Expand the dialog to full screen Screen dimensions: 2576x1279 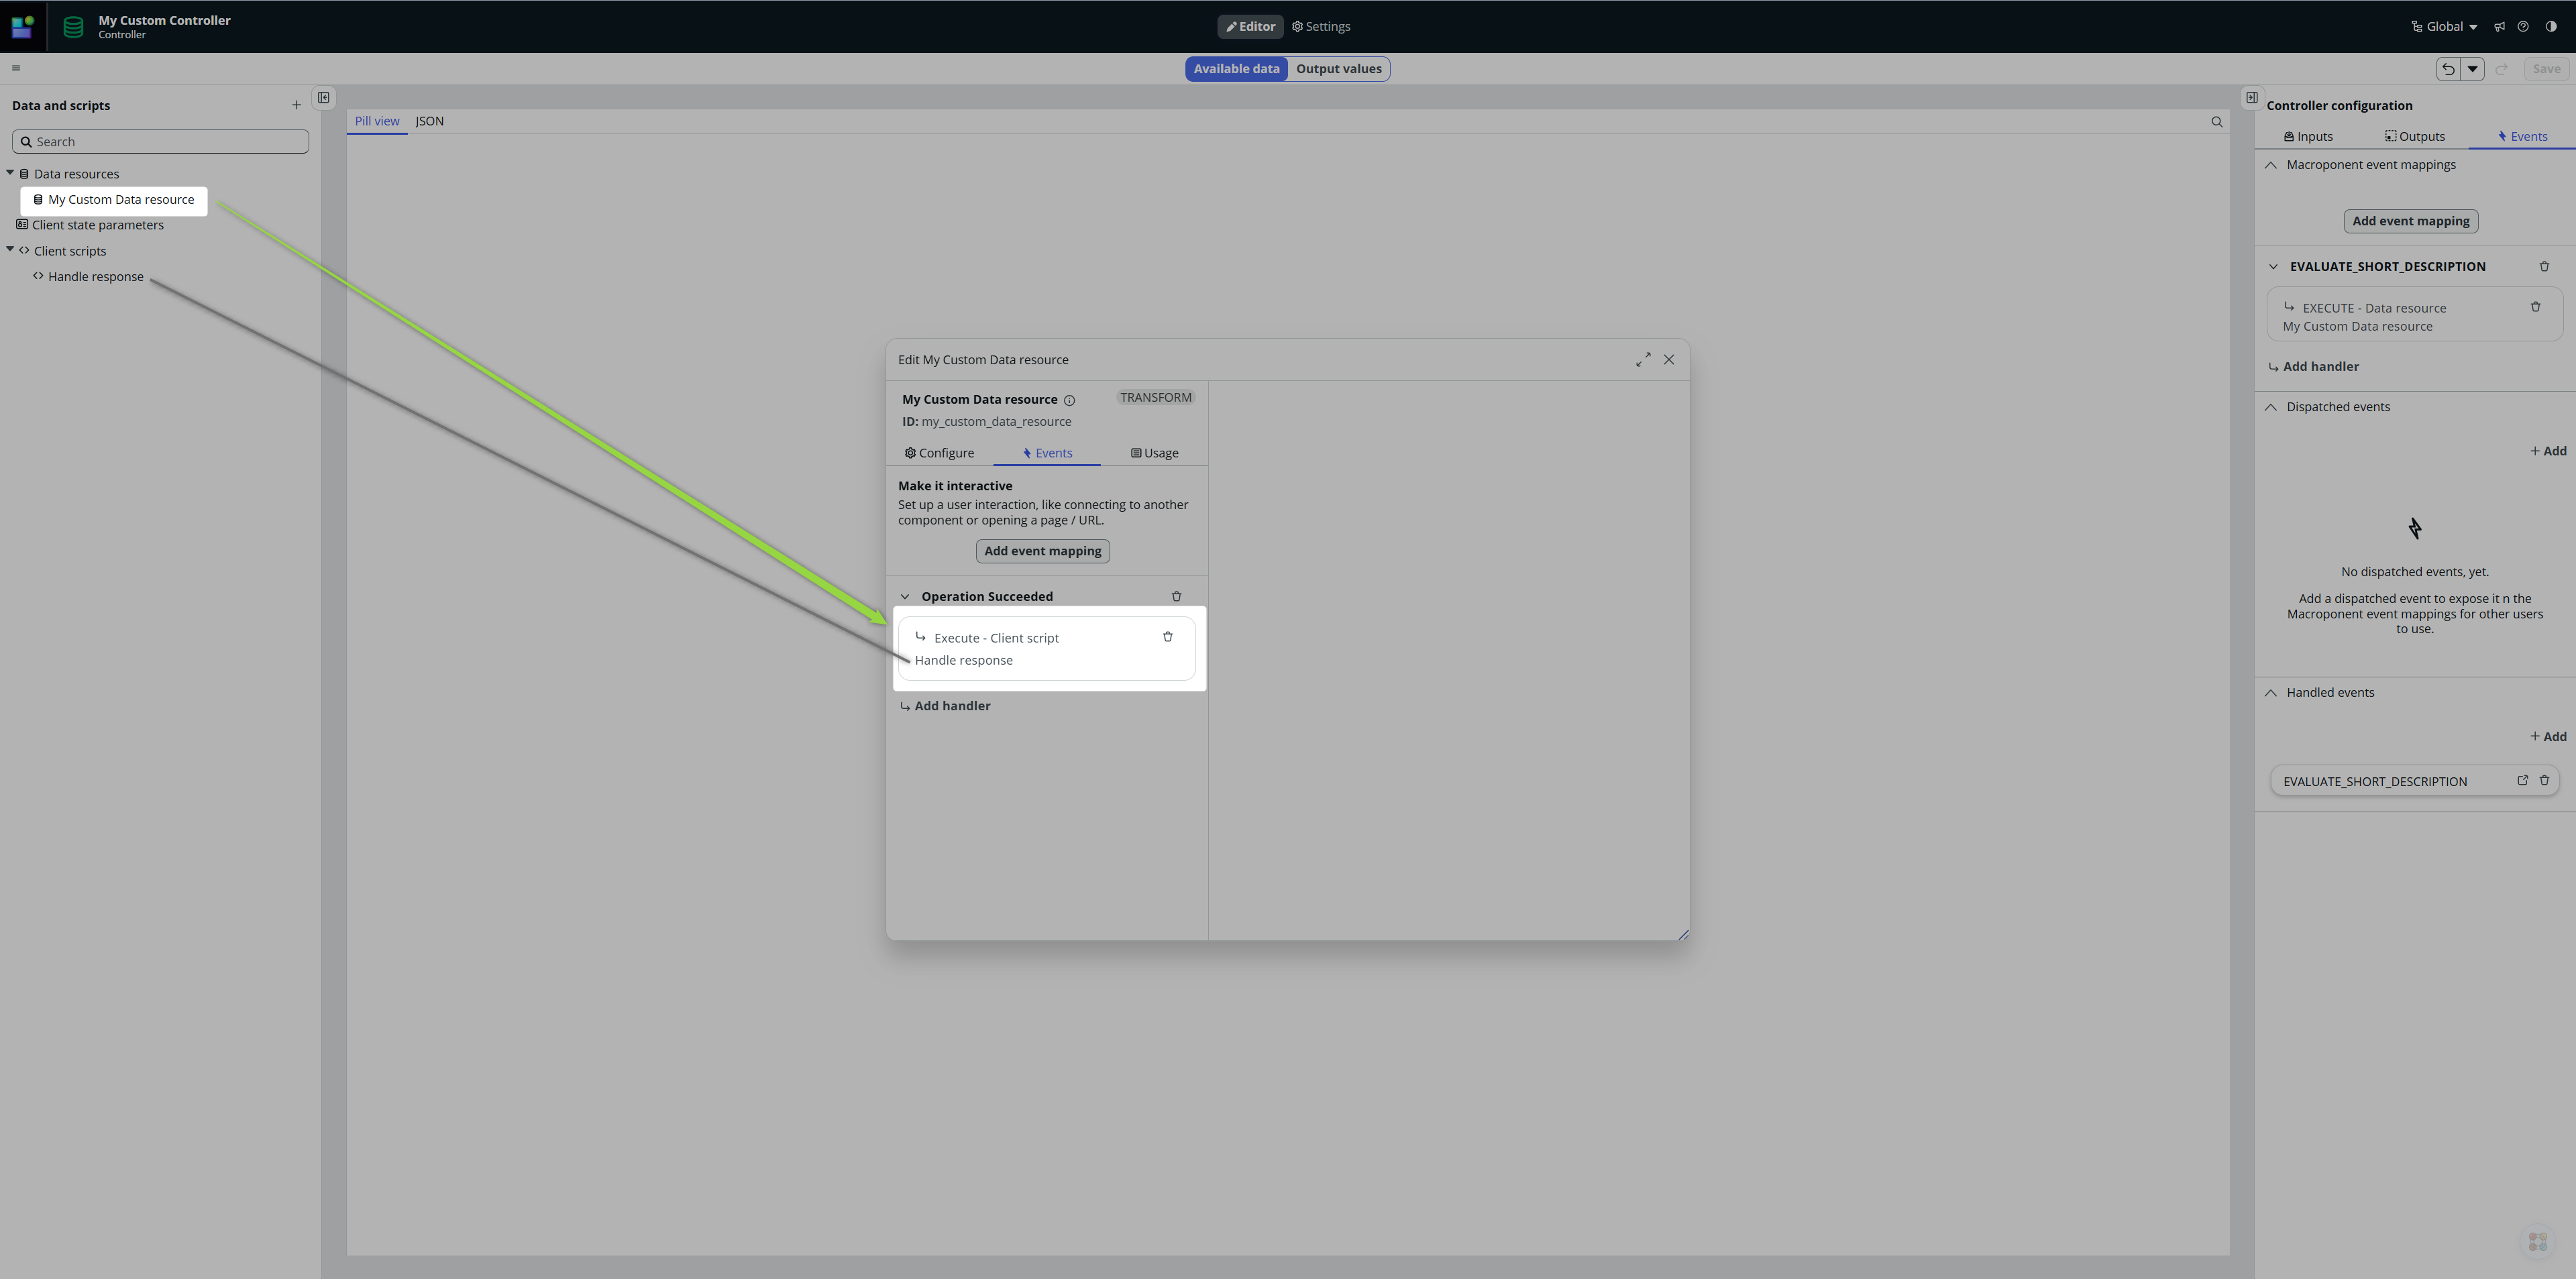pyautogui.click(x=1643, y=360)
